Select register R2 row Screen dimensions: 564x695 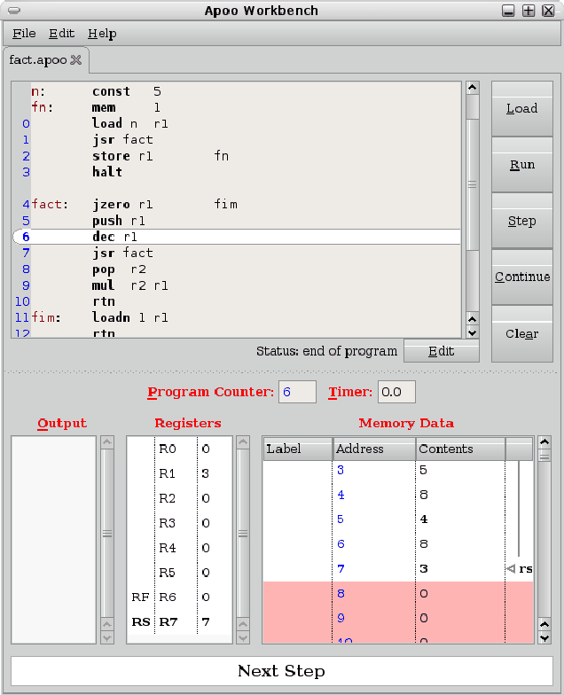tap(179, 498)
